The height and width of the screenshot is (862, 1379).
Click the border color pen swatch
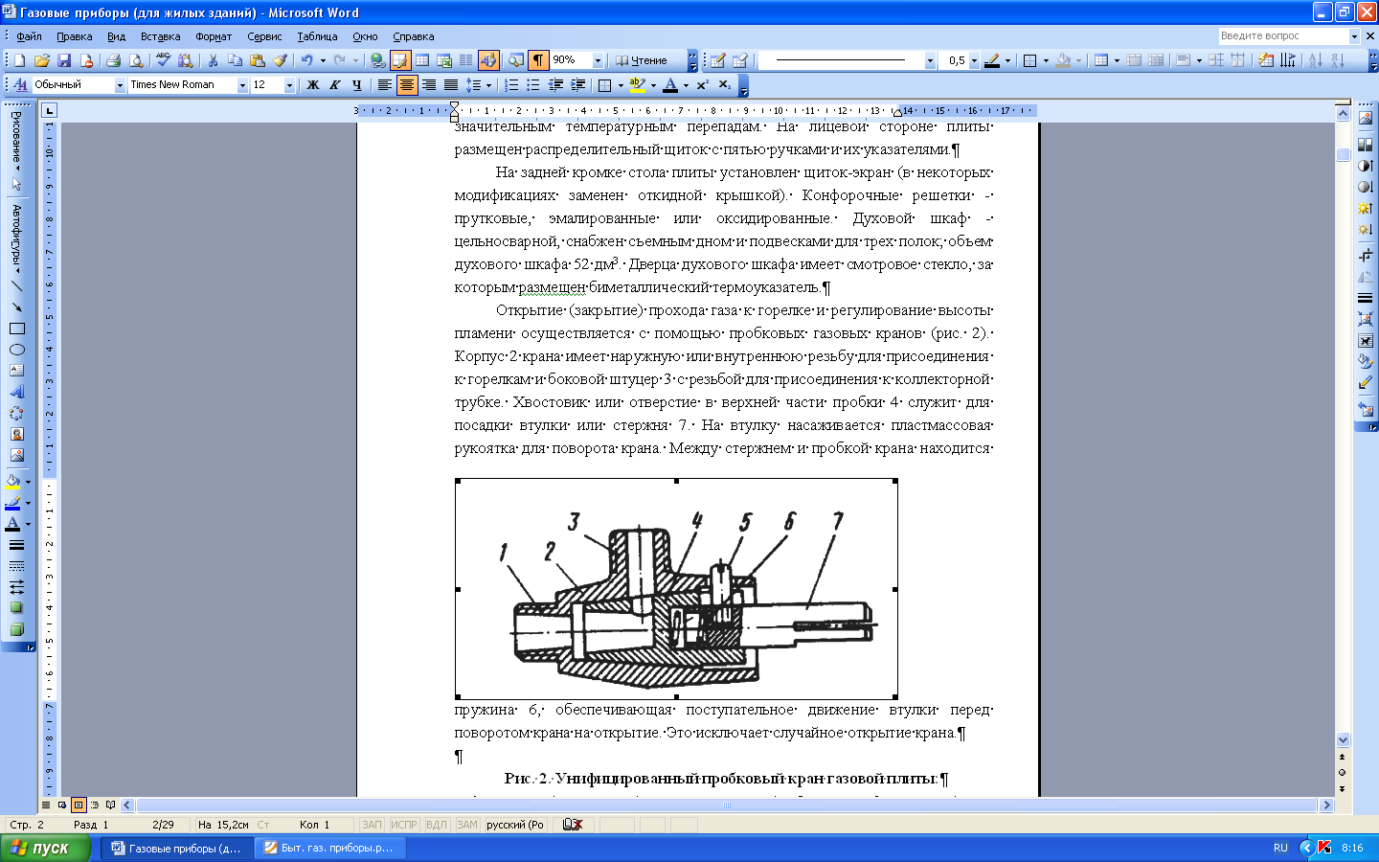[x=992, y=60]
